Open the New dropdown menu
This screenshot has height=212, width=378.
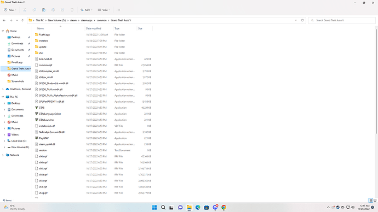(x=10, y=10)
